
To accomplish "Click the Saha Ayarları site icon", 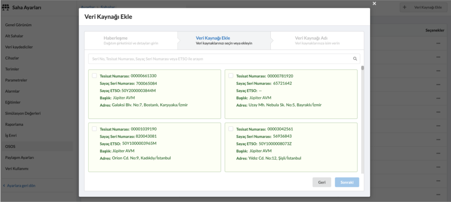I will click(x=5, y=7).
